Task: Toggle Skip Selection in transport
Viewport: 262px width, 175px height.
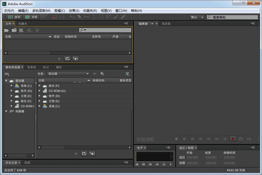Action: point(249,139)
